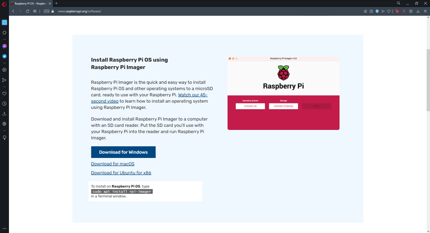Open the Download for macOS link
The height and width of the screenshot is (233, 430).
pyautogui.click(x=113, y=164)
